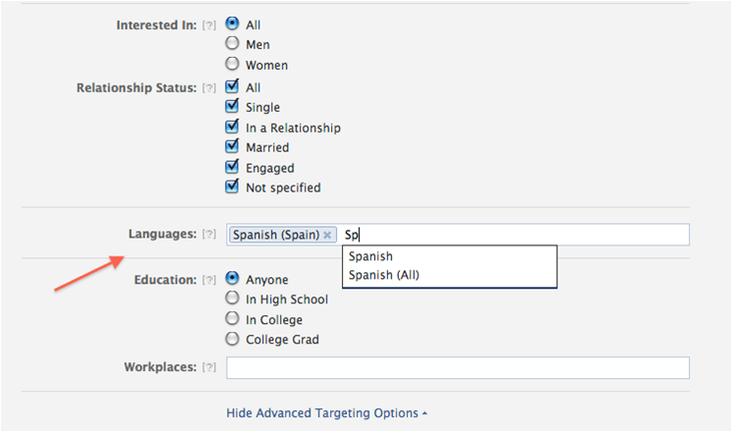The image size is (732, 432).
Task: Remove the Spanish (Spain) language tag
Action: (x=327, y=235)
